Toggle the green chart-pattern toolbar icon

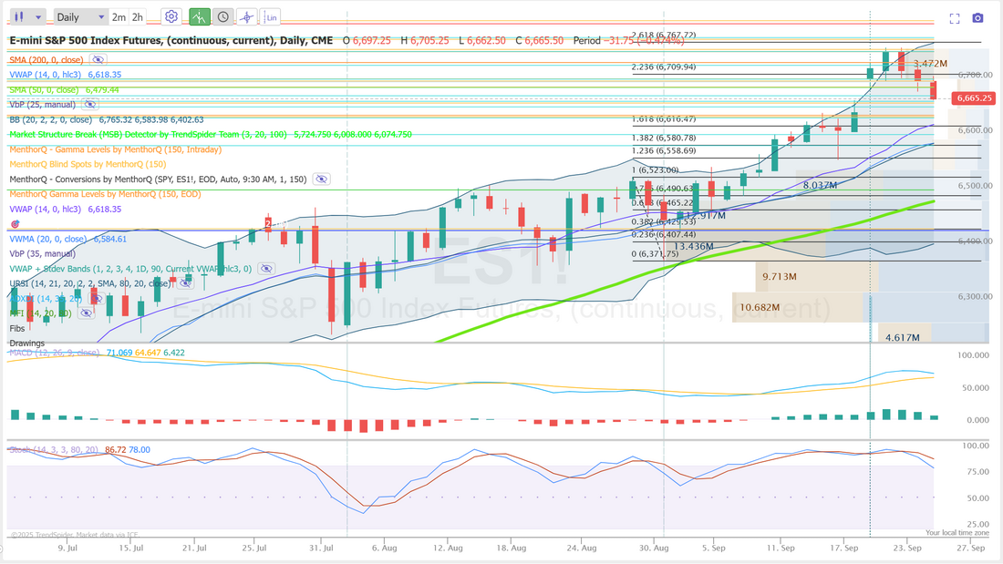click(200, 16)
